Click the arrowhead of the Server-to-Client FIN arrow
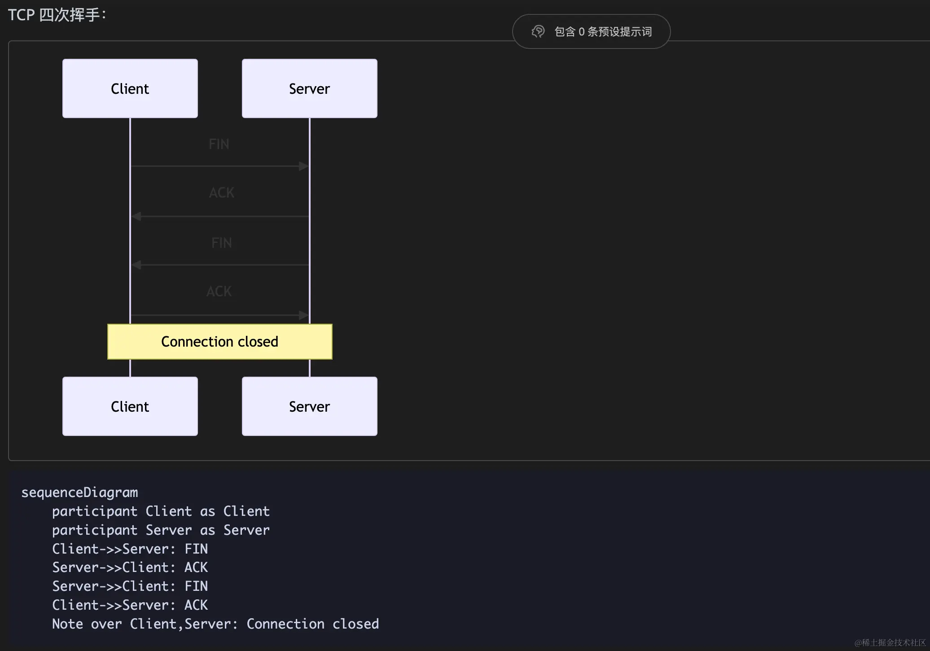Viewport: 930px width, 651px height. tap(136, 265)
